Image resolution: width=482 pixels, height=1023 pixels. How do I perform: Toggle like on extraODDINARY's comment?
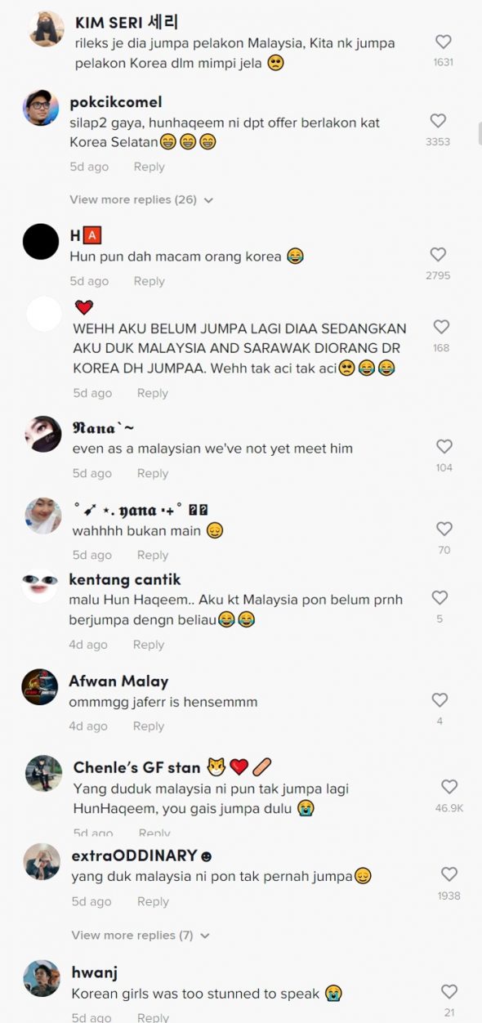pyautogui.click(x=449, y=874)
